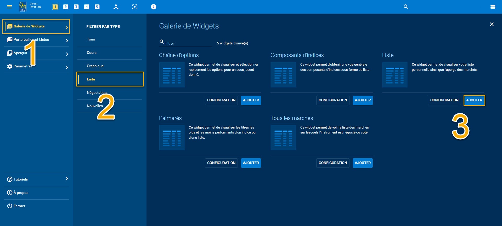Switch to workspace 2 icon
Viewport: 502px width, 226px height.
[66, 7]
